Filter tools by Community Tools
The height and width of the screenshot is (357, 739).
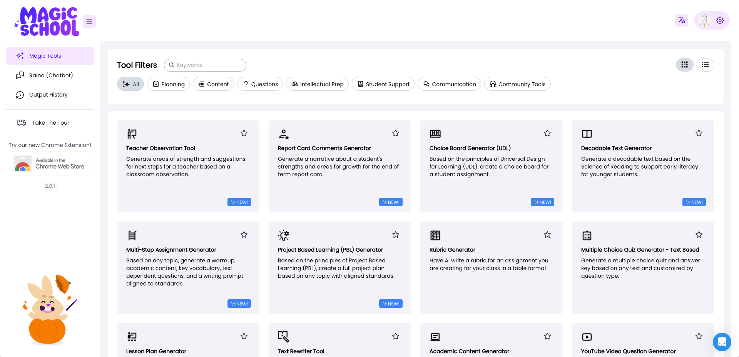(518, 84)
